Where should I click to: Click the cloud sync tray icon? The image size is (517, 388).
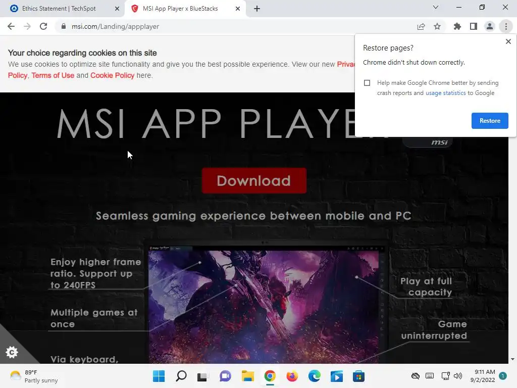(x=416, y=376)
